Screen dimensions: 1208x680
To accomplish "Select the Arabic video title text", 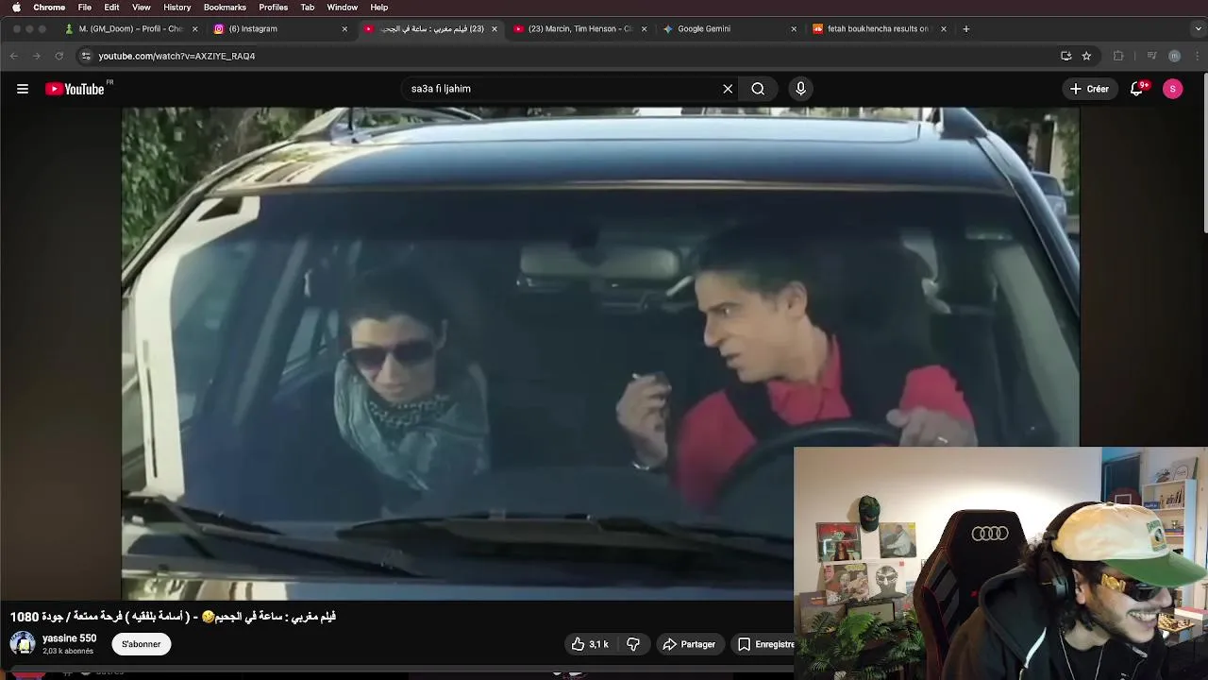I will tap(173, 617).
